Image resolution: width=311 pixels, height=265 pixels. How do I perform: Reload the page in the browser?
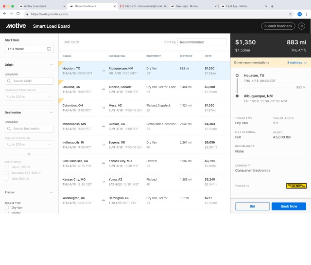click(19, 14)
